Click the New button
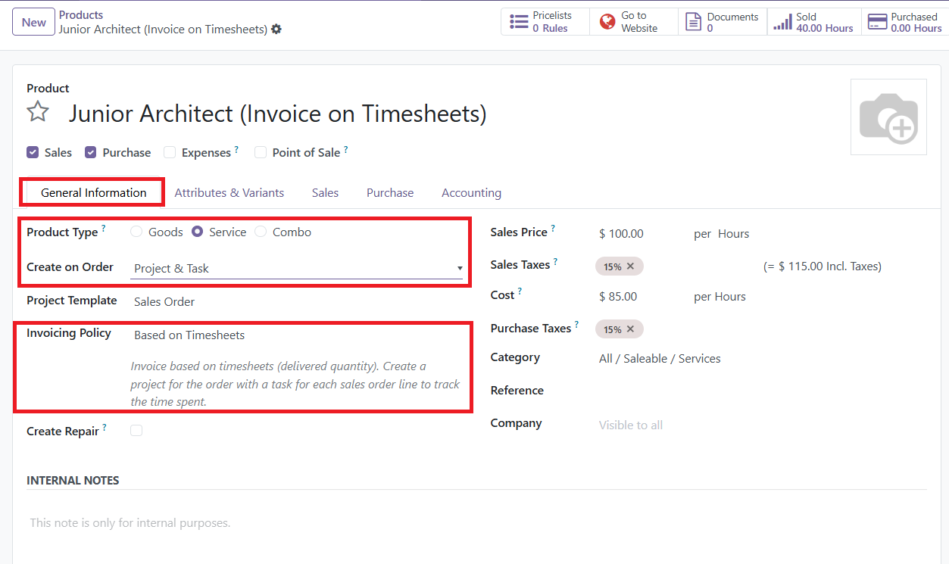This screenshot has width=949, height=564. pos(33,22)
